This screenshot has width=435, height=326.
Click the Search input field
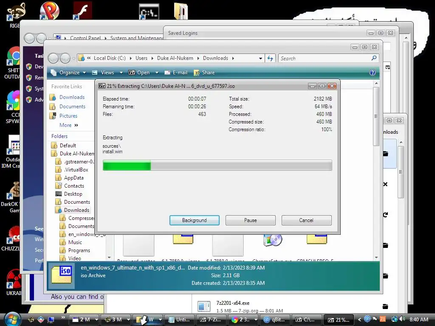(x=325, y=58)
